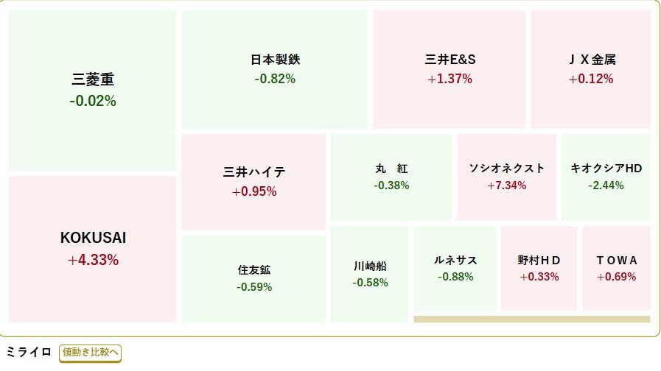This screenshot has width=661, height=371.
Task: Open the 三菱重 stock tile
Action: pyautogui.click(x=93, y=90)
